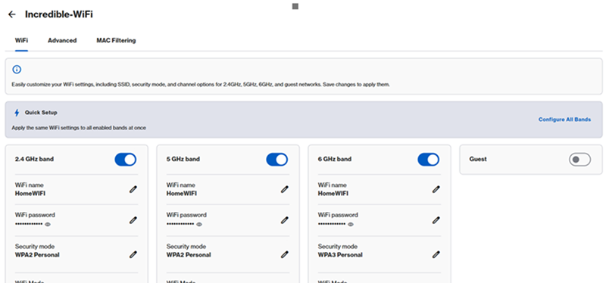Click WPA2 Personal in the 5 GHz card

(189, 255)
